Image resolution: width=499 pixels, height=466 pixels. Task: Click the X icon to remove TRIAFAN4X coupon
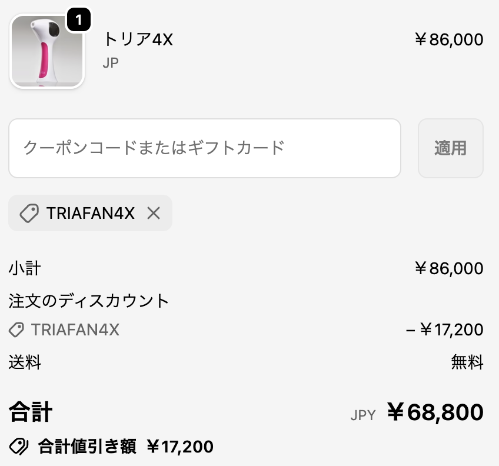point(154,213)
